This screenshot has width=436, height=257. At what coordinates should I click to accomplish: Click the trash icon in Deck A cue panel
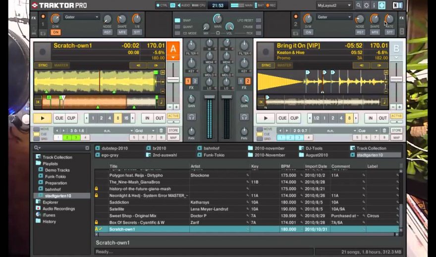click(x=161, y=130)
